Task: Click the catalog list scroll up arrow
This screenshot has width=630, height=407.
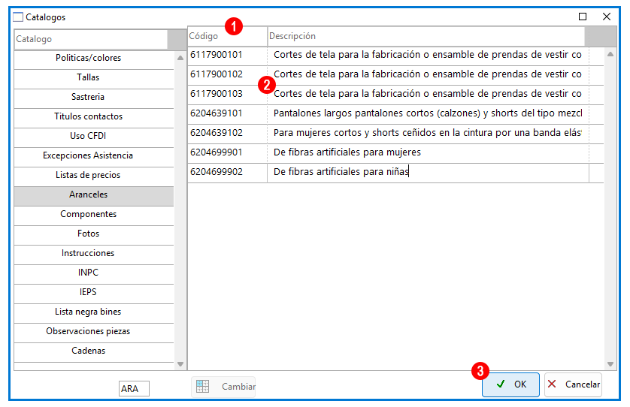Action: coord(180,58)
